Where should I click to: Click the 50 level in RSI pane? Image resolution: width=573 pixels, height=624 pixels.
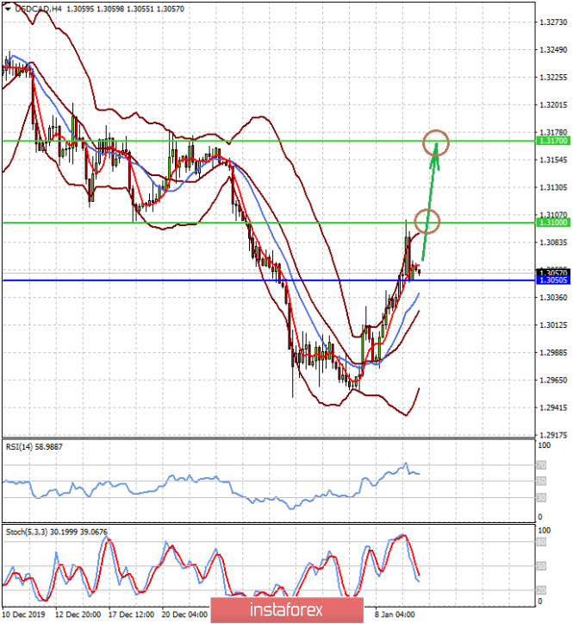[542, 482]
